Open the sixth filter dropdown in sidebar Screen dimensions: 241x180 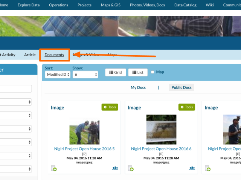point(15,169)
